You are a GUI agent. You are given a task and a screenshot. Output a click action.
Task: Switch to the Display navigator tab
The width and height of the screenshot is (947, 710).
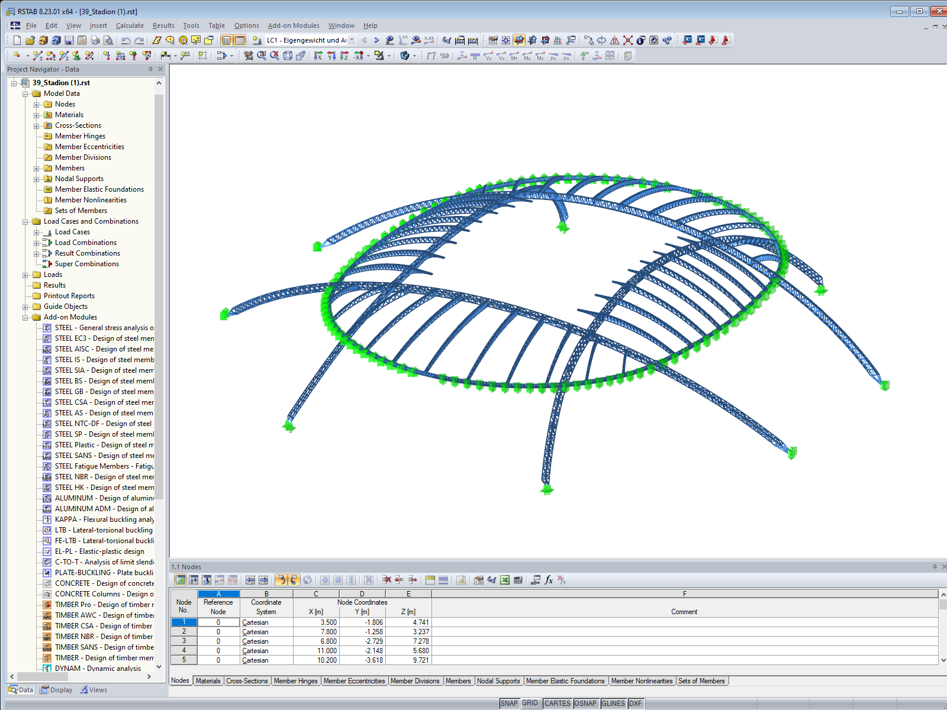[x=57, y=690]
